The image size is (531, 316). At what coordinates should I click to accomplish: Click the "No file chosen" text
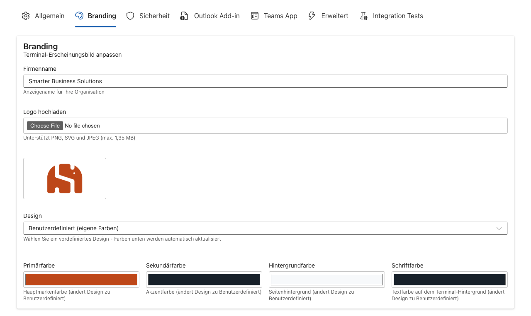click(82, 125)
